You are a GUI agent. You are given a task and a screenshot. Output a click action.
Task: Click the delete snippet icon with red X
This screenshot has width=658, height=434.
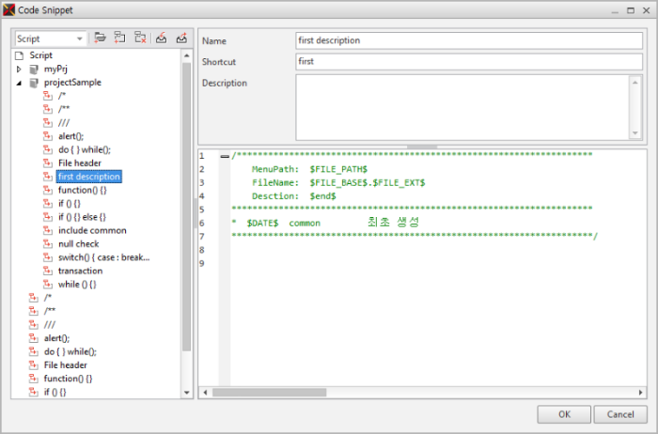tap(139, 39)
